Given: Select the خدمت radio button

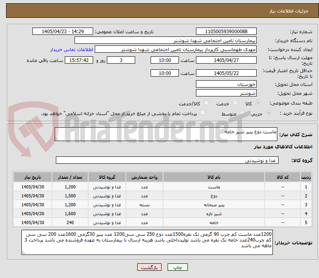Looking at the screenshot, I should 235,103.
